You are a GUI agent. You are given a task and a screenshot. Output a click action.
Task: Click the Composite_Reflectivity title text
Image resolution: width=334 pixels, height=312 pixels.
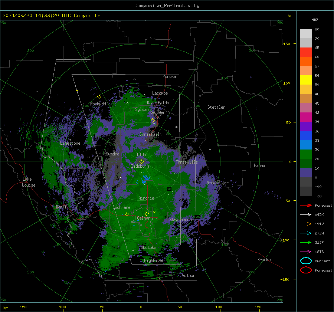(167, 6)
